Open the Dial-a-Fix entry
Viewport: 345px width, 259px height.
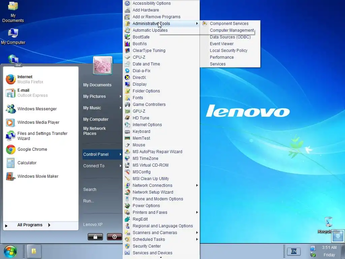(161, 71)
